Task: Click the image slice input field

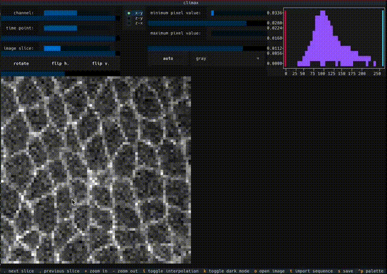Action: tap(77, 48)
